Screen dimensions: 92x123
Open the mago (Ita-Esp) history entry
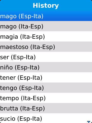tap(46, 26)
